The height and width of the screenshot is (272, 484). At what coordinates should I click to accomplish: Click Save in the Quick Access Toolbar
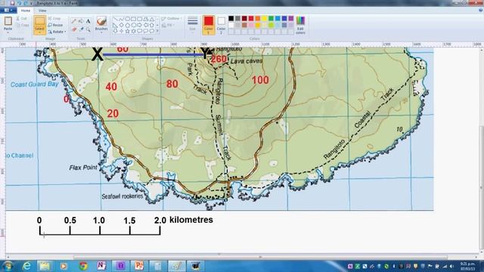pyautogui.click(x=12, y=3)
